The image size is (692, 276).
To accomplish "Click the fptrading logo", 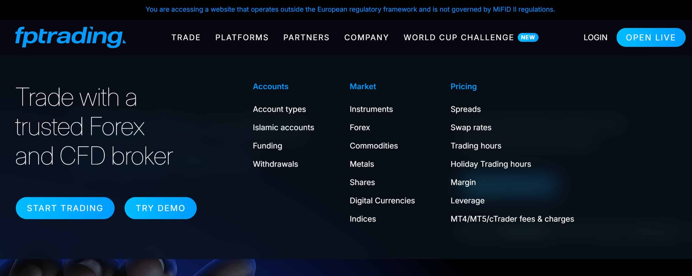I will [x=70, y=37].
